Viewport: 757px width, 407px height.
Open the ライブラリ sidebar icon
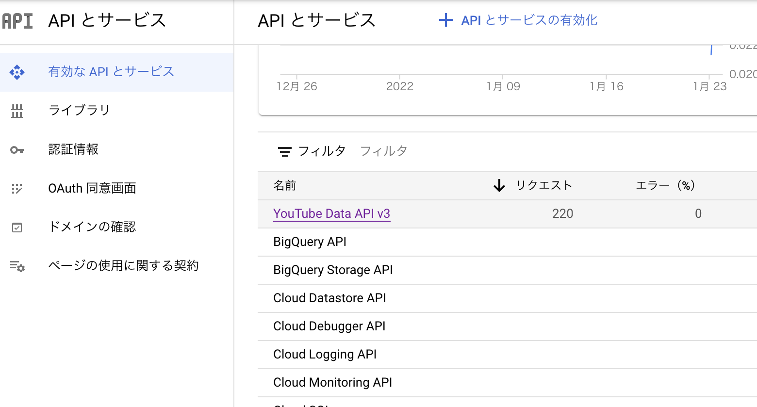point(17,110)
